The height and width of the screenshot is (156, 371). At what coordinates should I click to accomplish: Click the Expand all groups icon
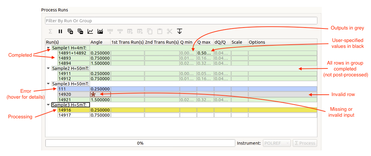70,31
